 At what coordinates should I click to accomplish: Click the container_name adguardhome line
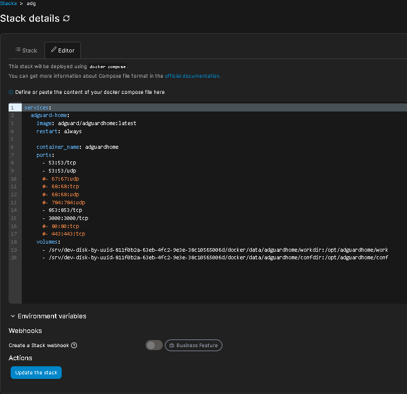pos(77,147)
